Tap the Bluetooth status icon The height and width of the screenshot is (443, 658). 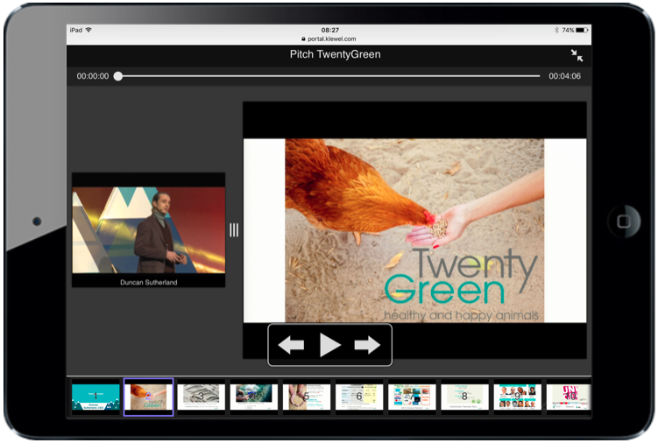556,30
